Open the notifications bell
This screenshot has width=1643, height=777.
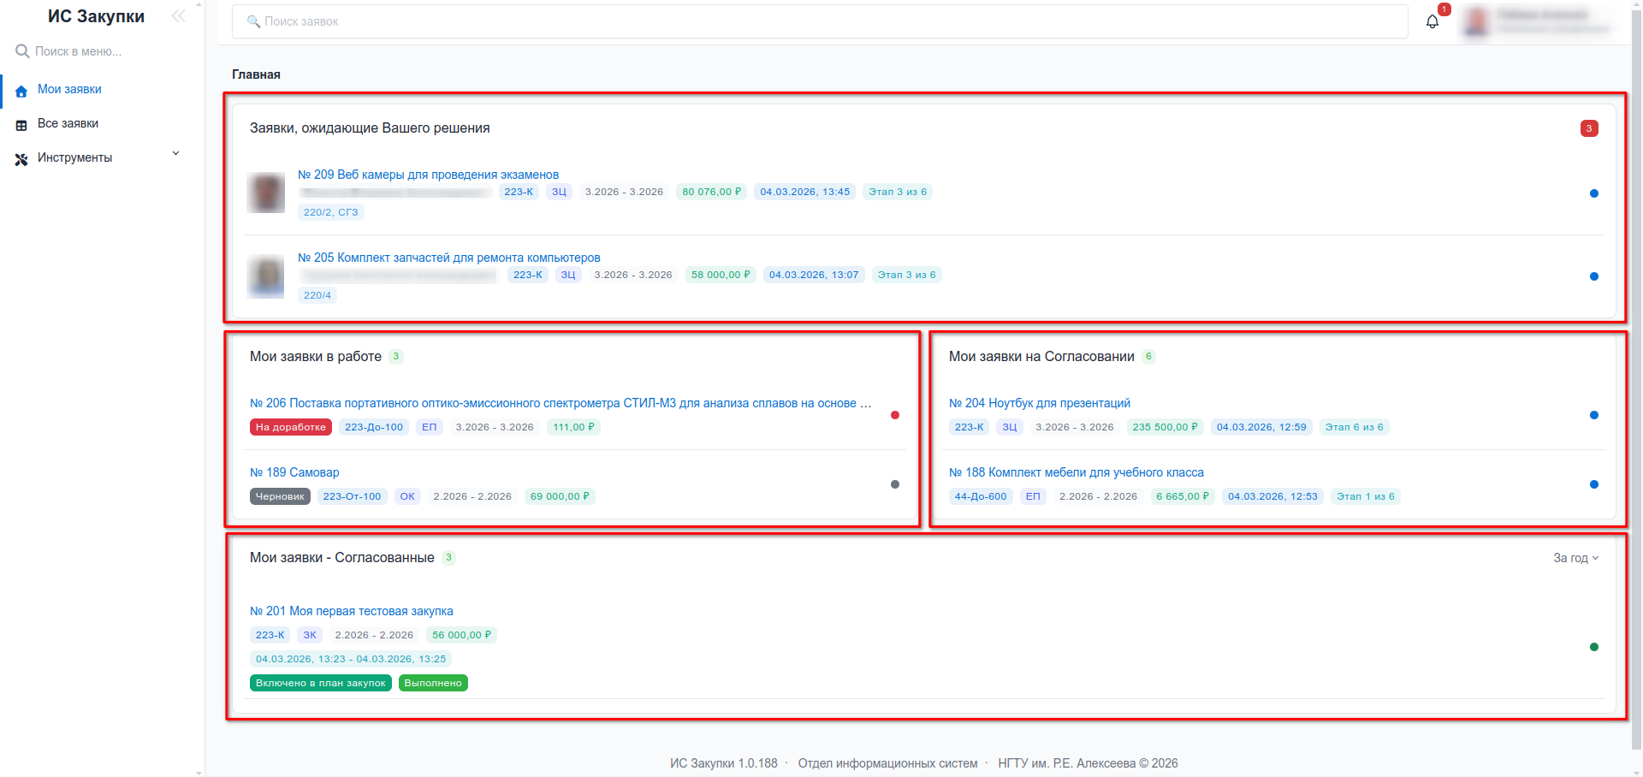click(1432, 21)
